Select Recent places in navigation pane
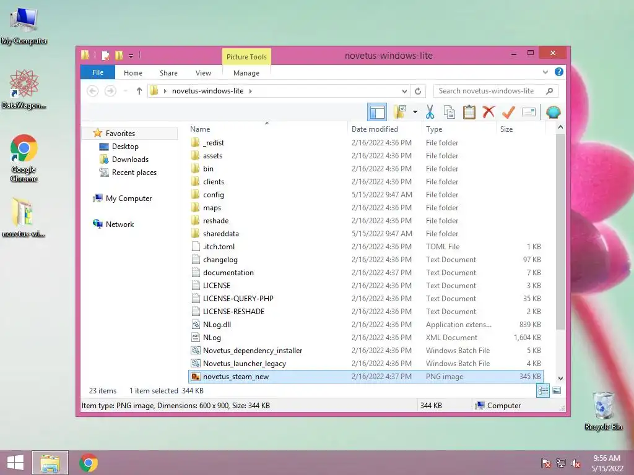This screenshot has width=634, height=475. 134,173
